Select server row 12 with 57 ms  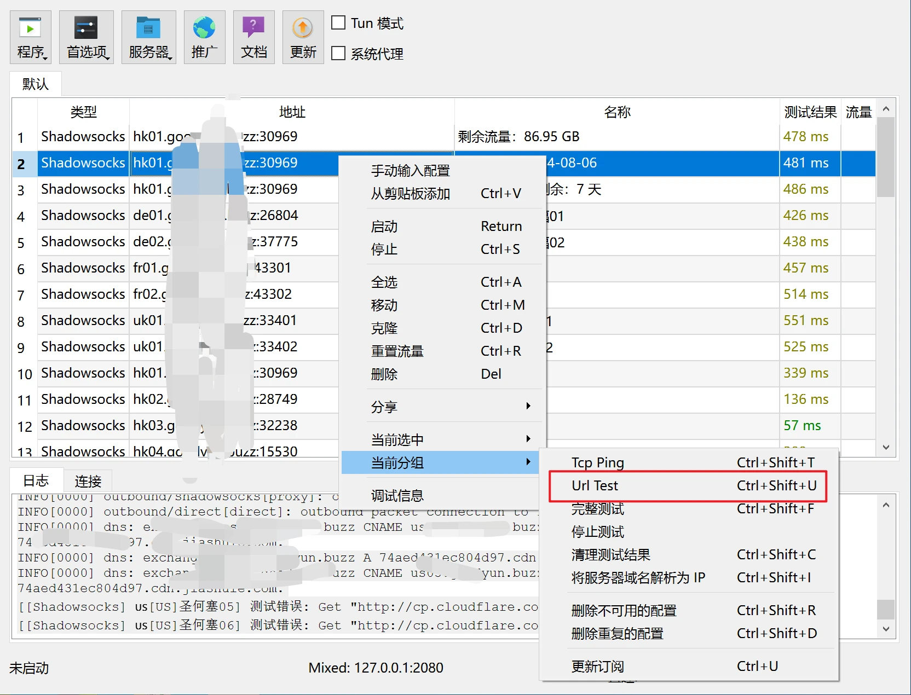[82, 426]
